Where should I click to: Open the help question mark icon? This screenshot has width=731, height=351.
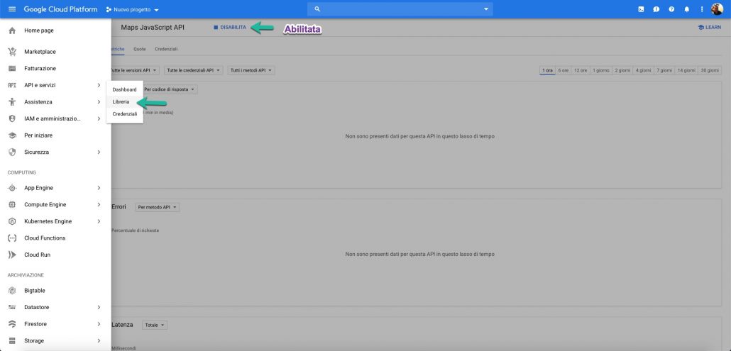(671, 9)
